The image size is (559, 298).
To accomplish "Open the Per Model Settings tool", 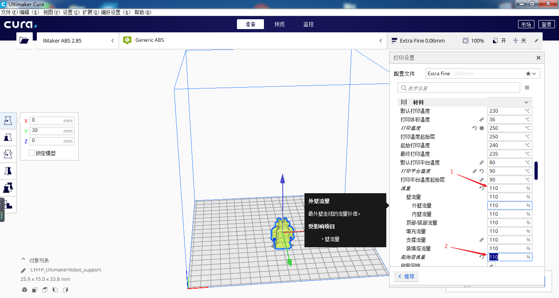I will [x=8, y=188].
